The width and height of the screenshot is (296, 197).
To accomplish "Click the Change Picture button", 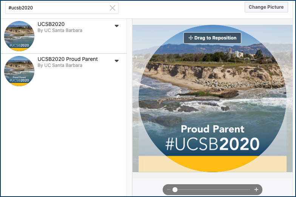I will [266, 7].
